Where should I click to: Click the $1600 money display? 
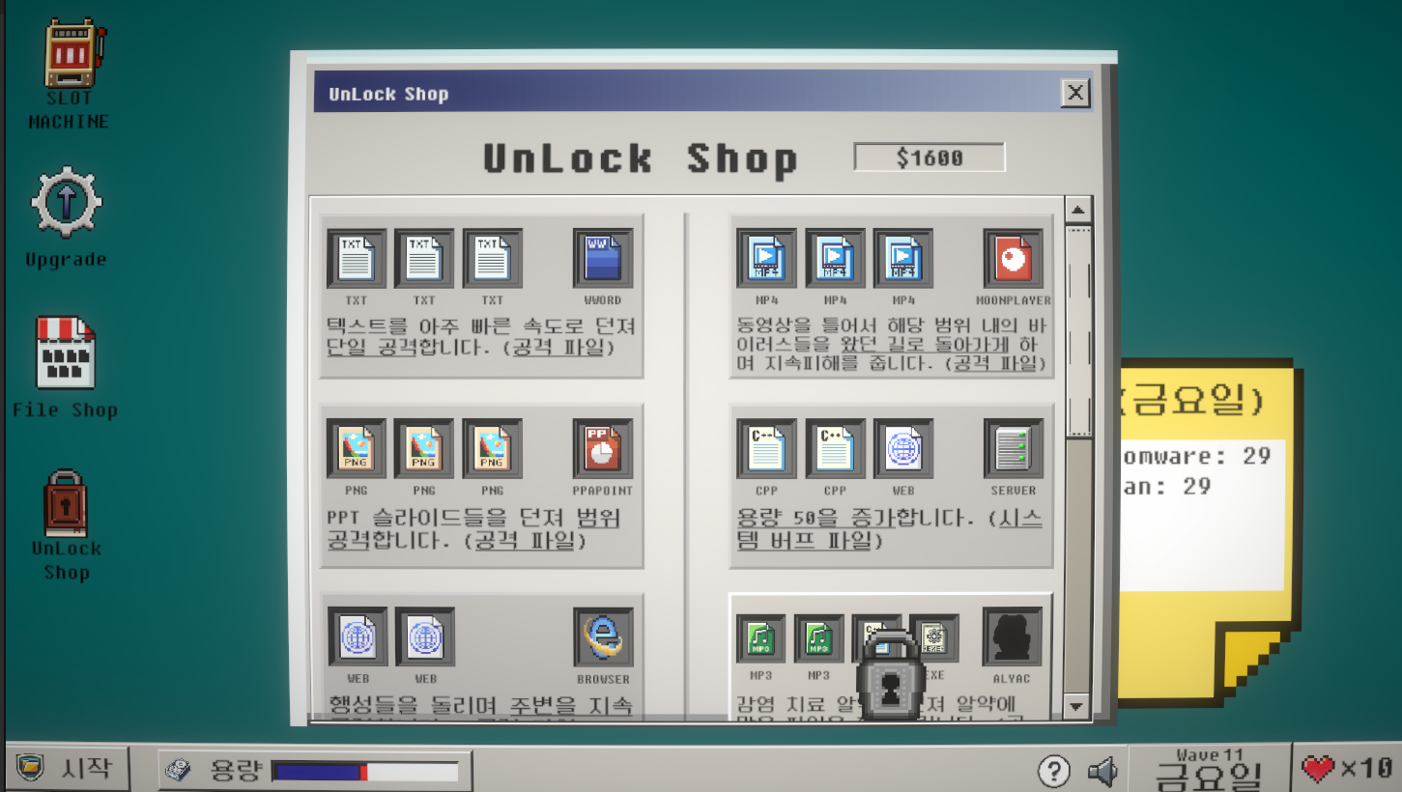click(x=930, y=157)
